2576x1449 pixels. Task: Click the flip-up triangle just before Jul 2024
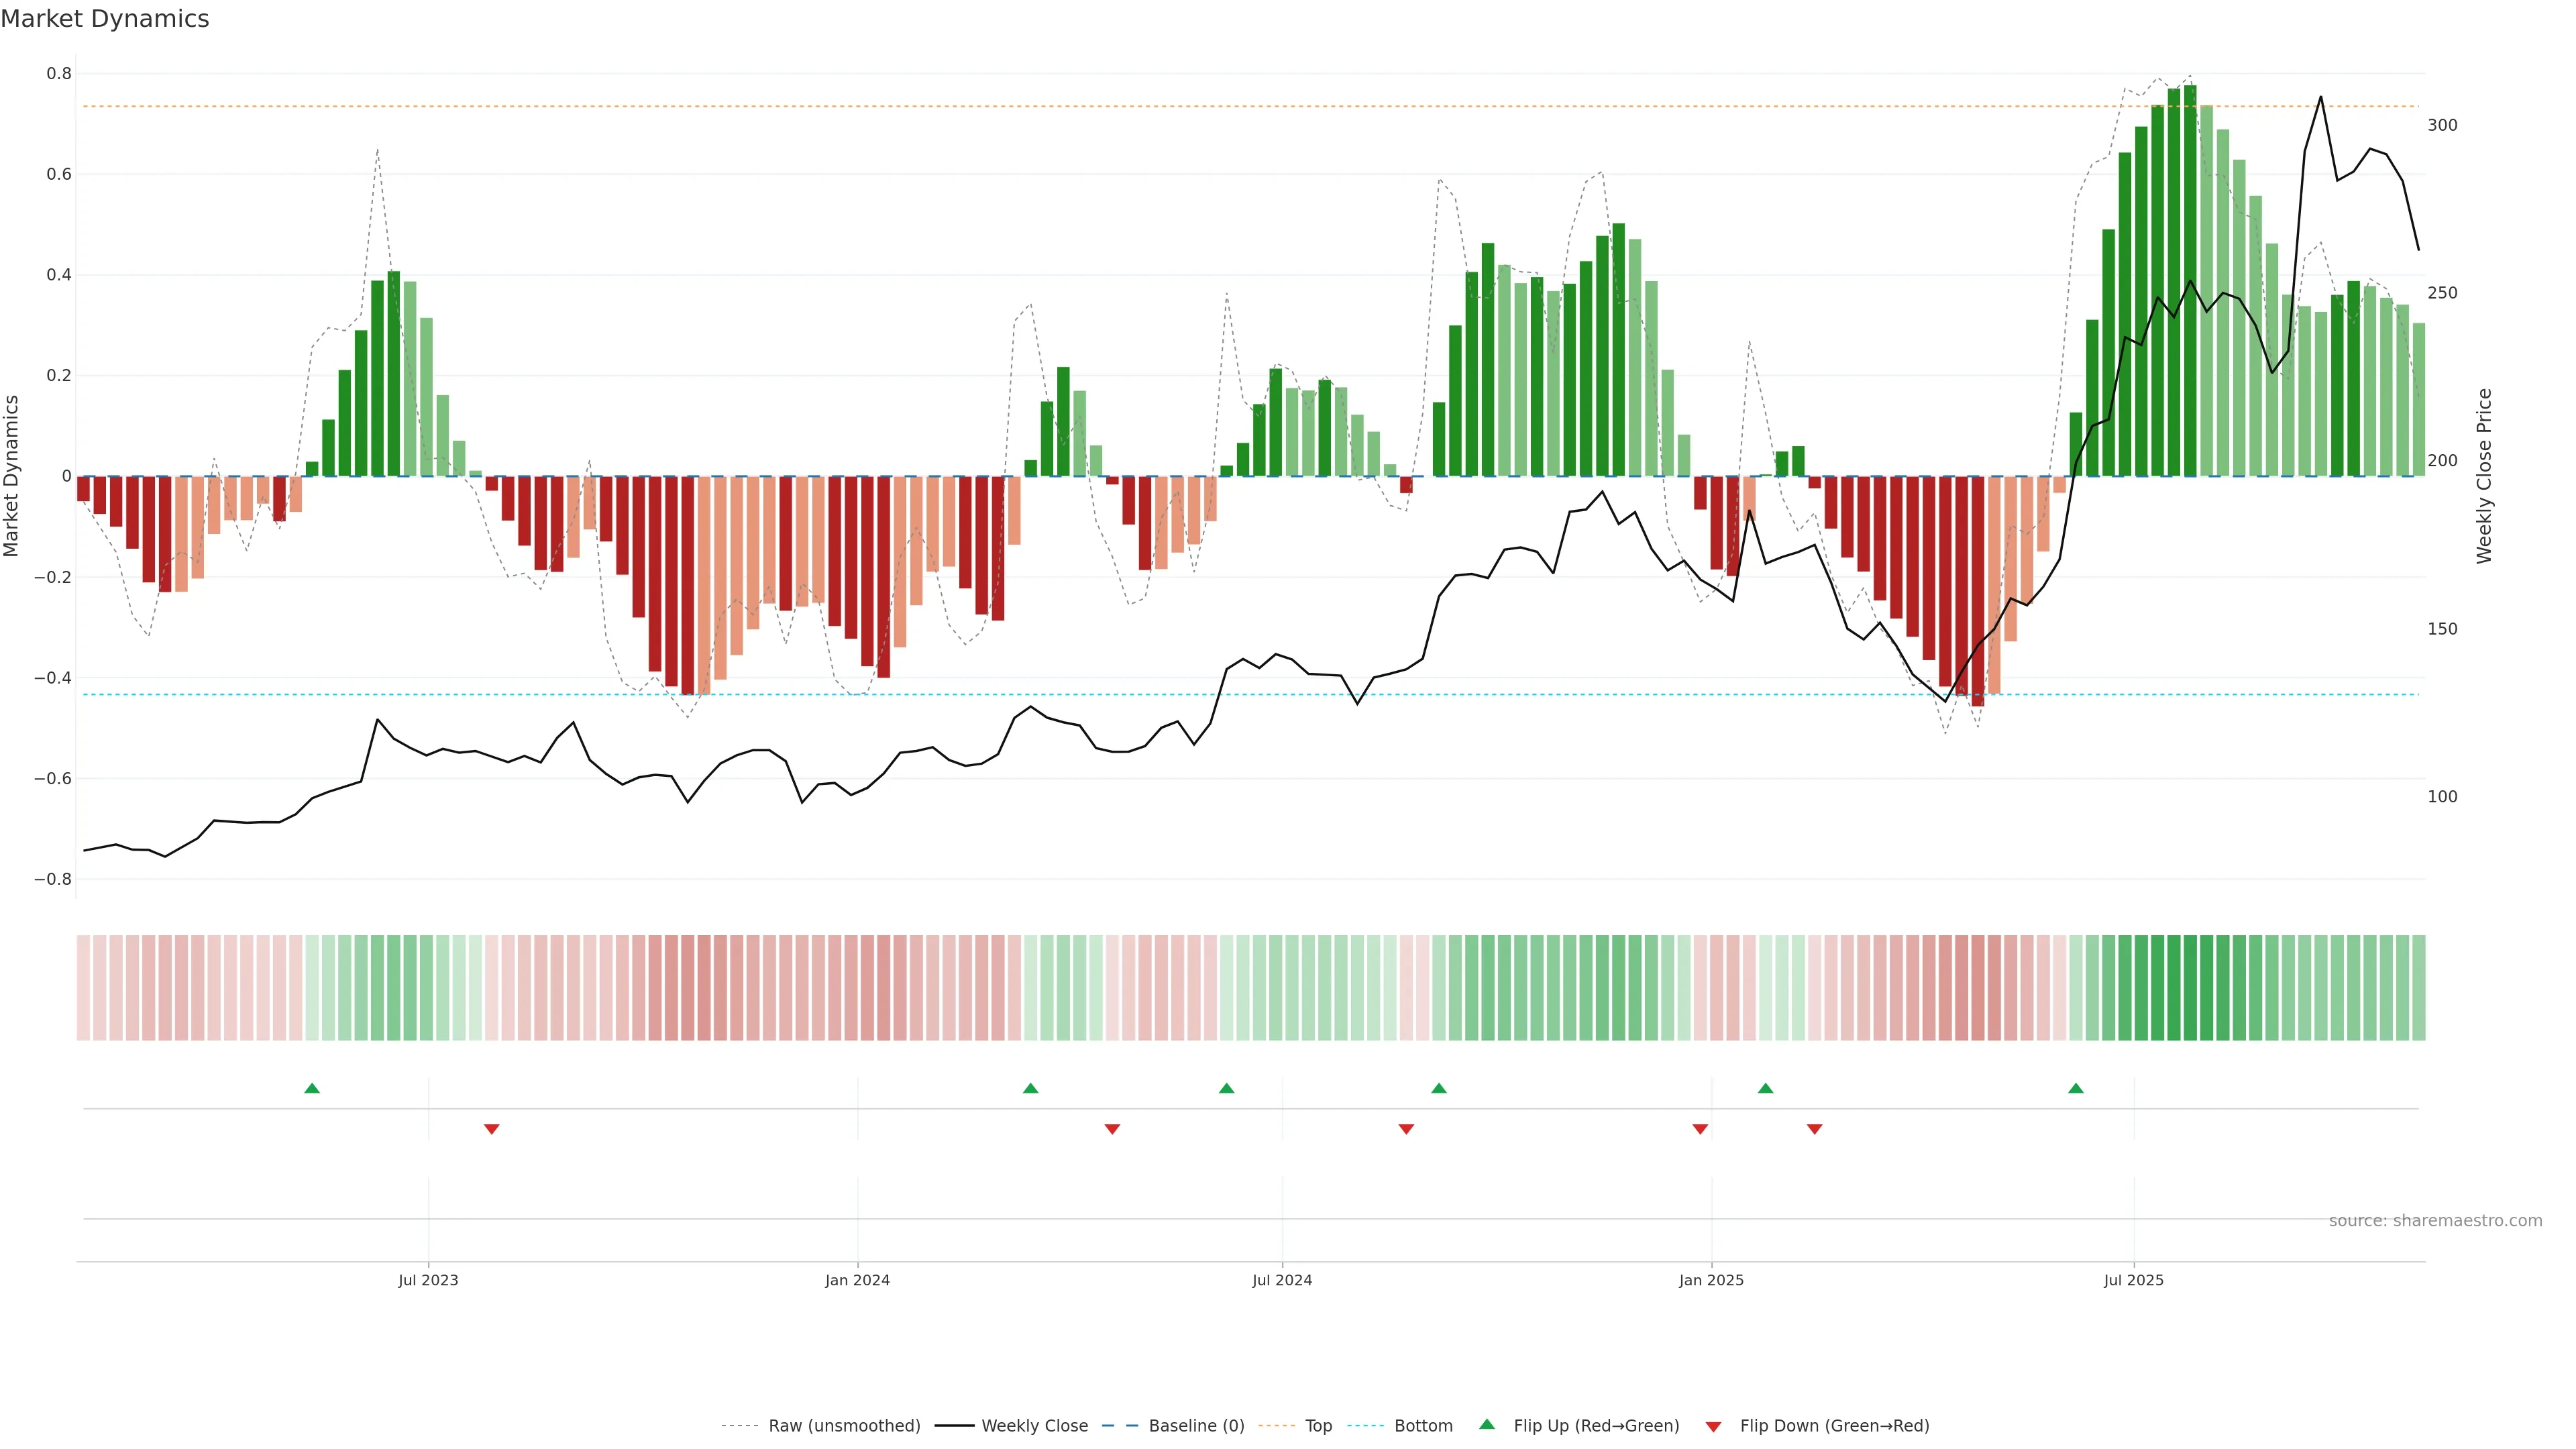pos(1227,1088)
